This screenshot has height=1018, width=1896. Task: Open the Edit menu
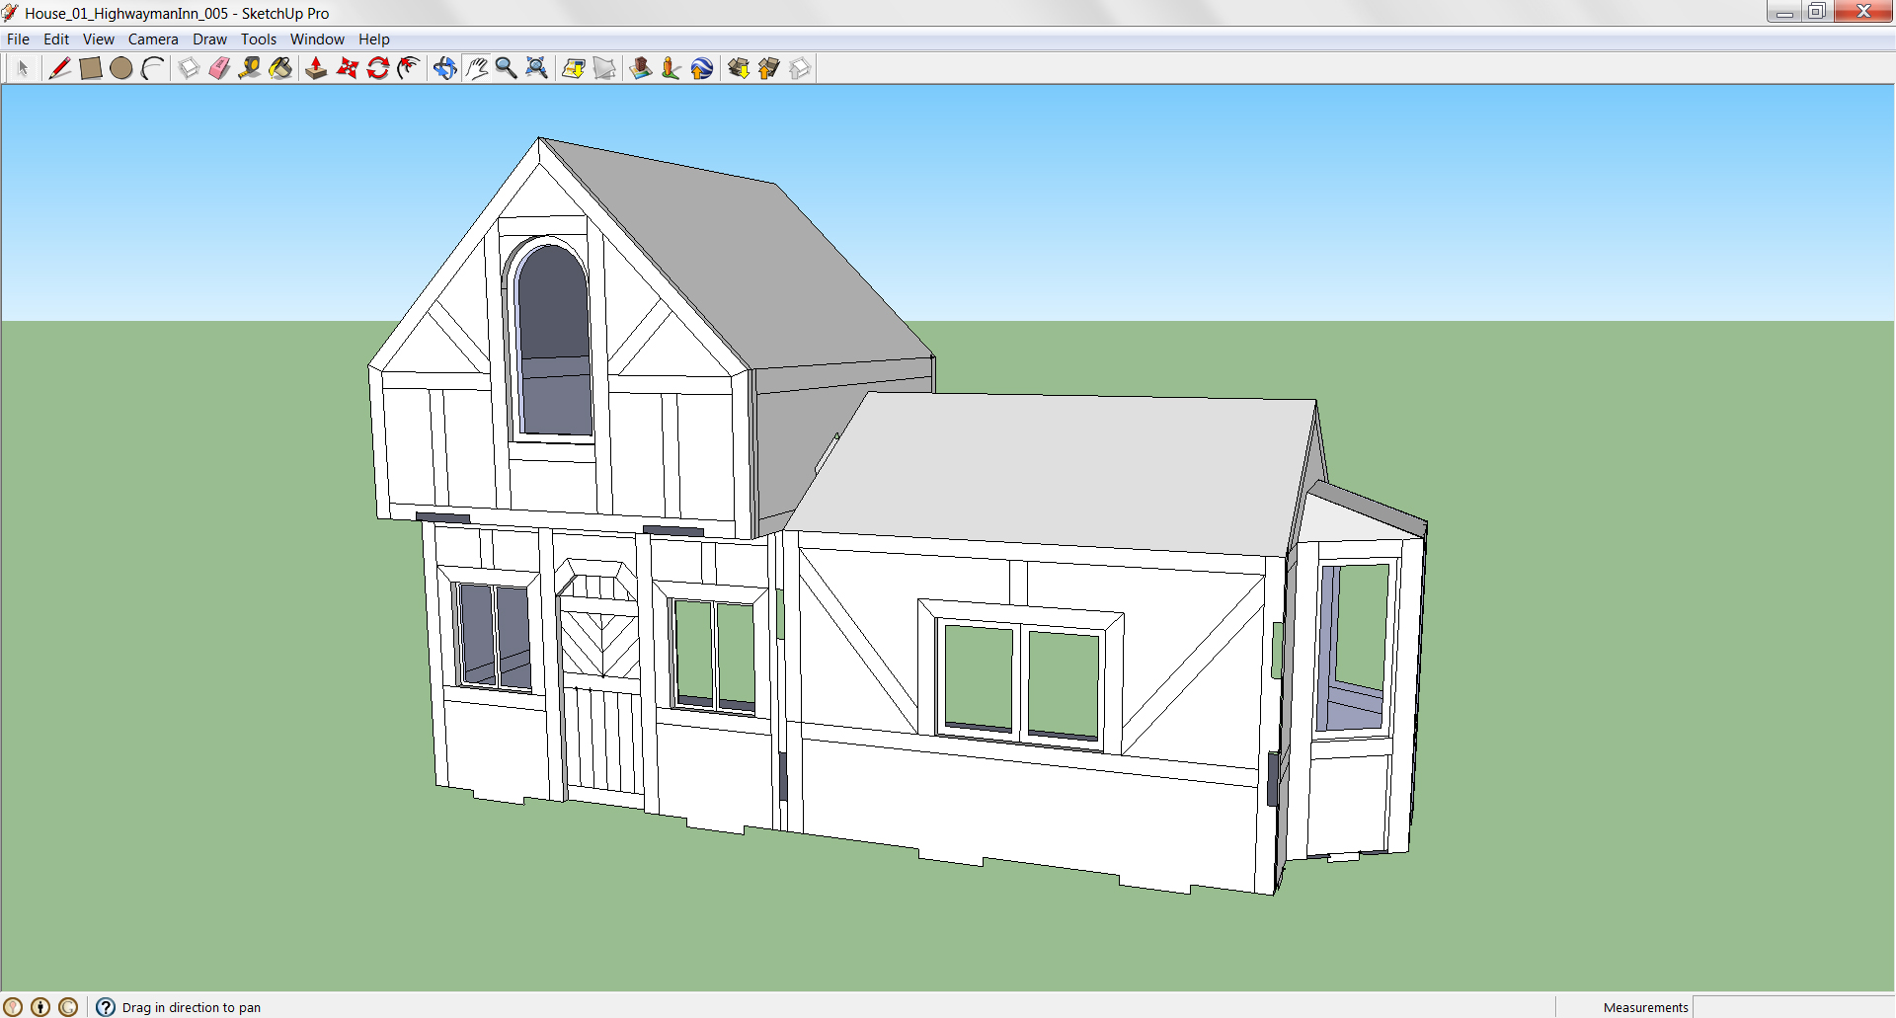56,39
